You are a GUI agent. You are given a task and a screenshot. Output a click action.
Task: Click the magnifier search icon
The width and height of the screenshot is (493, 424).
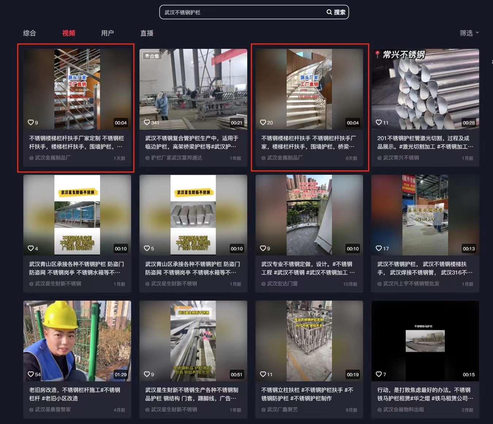[329, 12]
